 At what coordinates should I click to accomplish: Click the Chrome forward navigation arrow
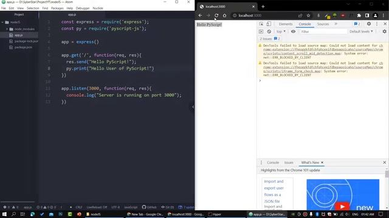[x=208, y=15]
